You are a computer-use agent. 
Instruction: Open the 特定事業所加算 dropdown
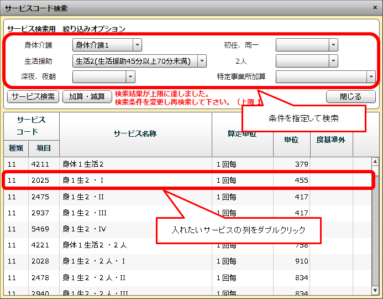tap(370, 76)
